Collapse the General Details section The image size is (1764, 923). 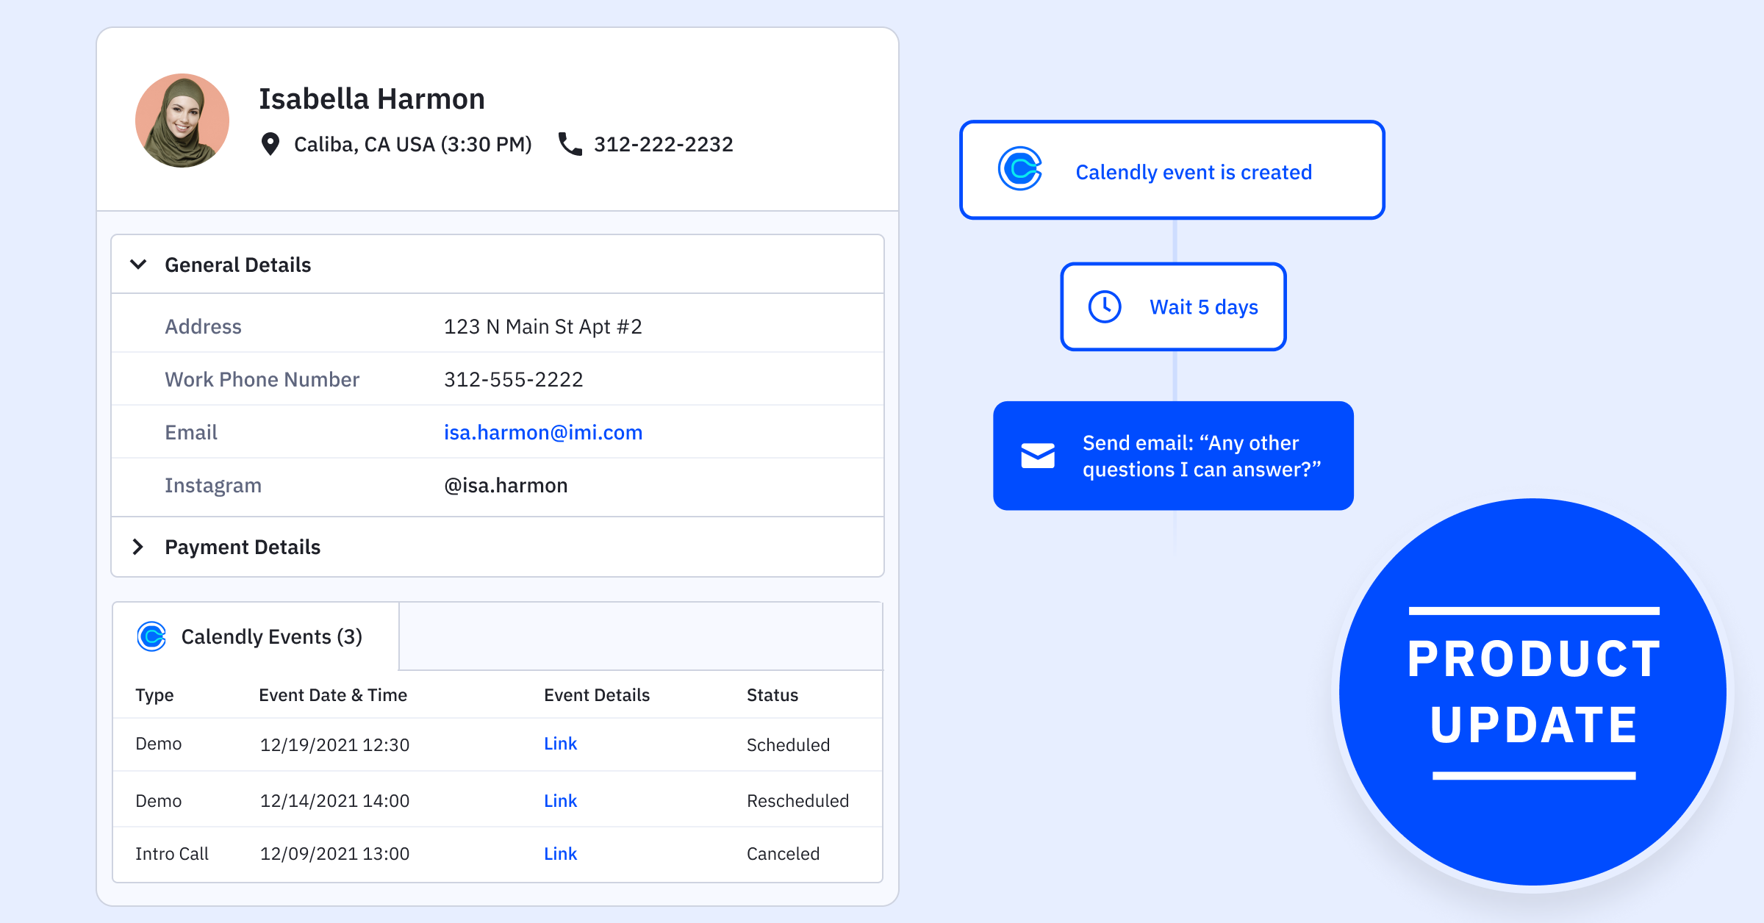[x=138, y=265]
